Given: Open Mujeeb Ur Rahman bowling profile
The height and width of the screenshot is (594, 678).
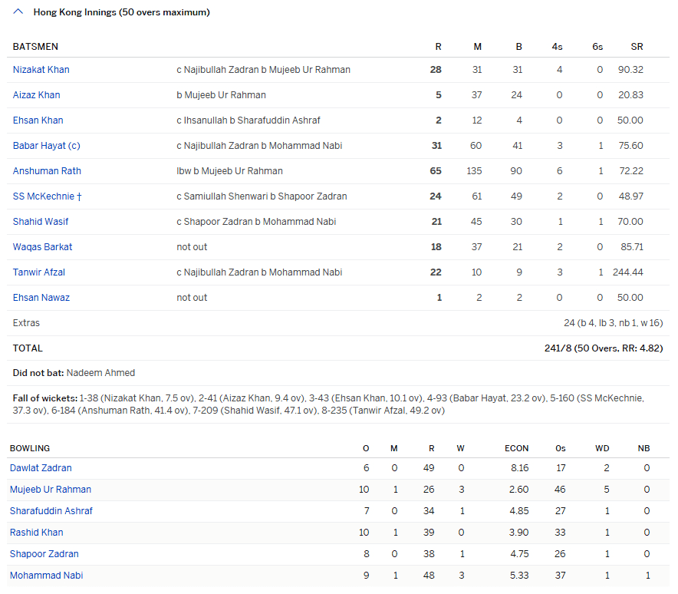Looking at the screenshot, I should (x=51, y=490).
